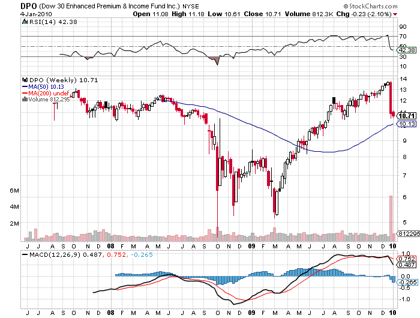
Task: Click the blue 10.13 moving average tag
Action: coord(407,124)
